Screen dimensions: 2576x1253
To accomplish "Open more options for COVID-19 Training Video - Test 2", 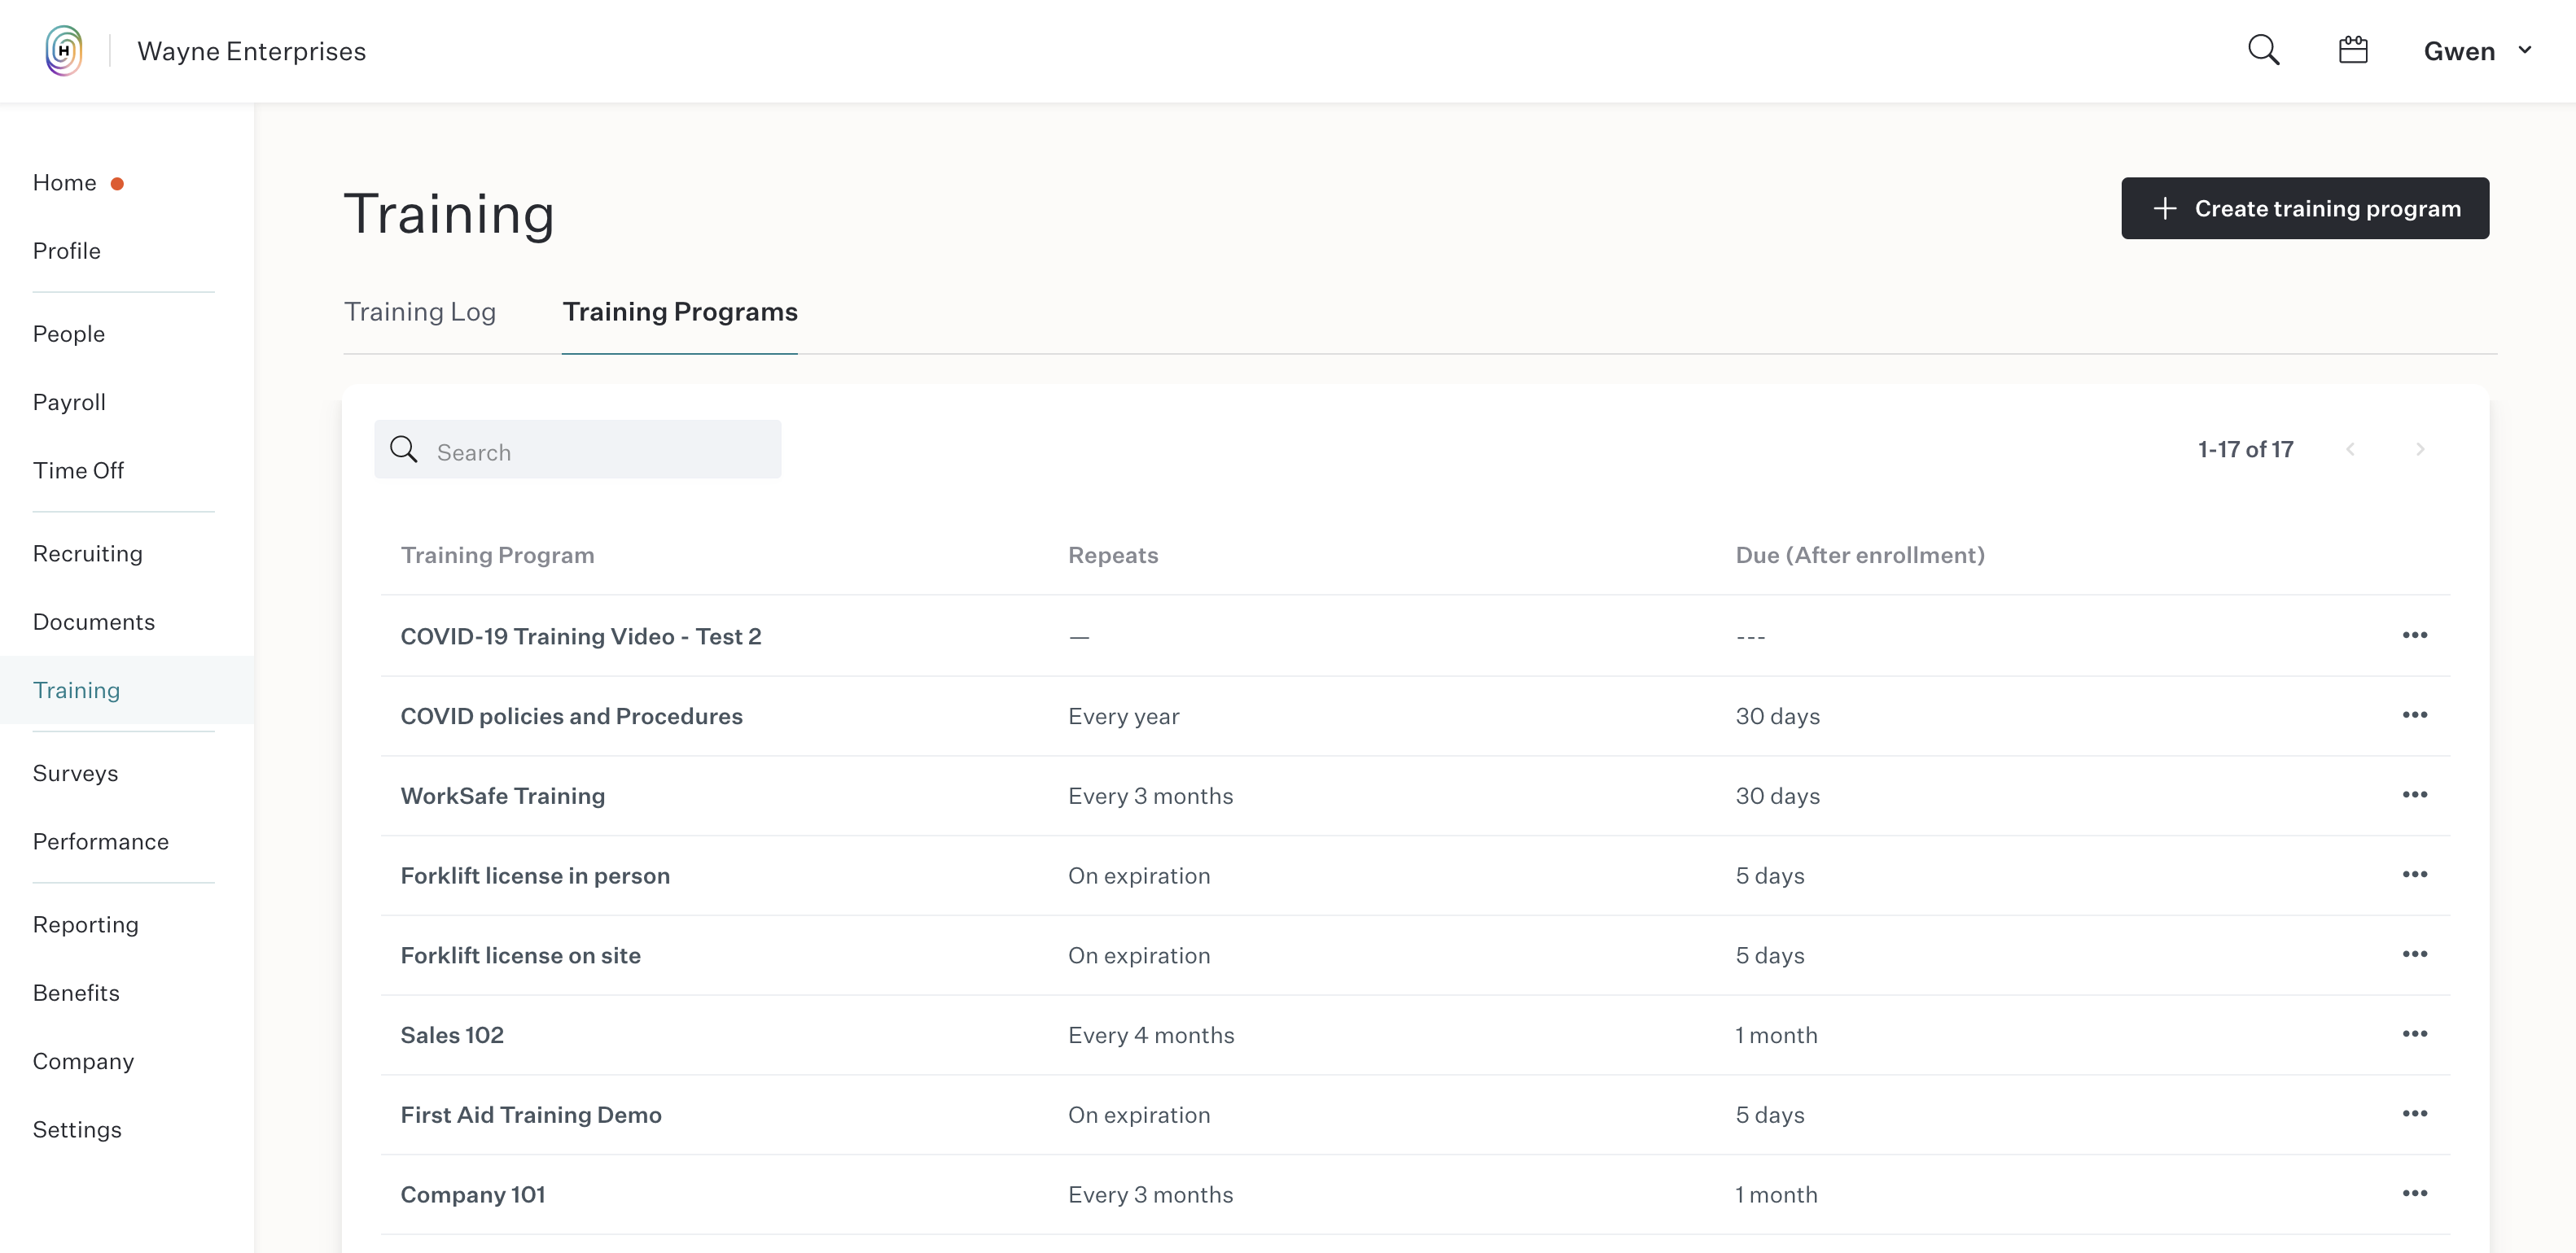I will 2415,635.
